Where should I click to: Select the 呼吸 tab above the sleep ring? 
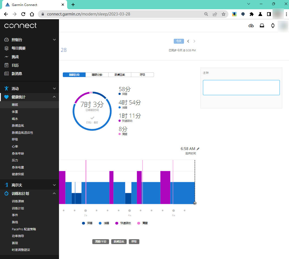pyautogui.click(x=142, y=75)
